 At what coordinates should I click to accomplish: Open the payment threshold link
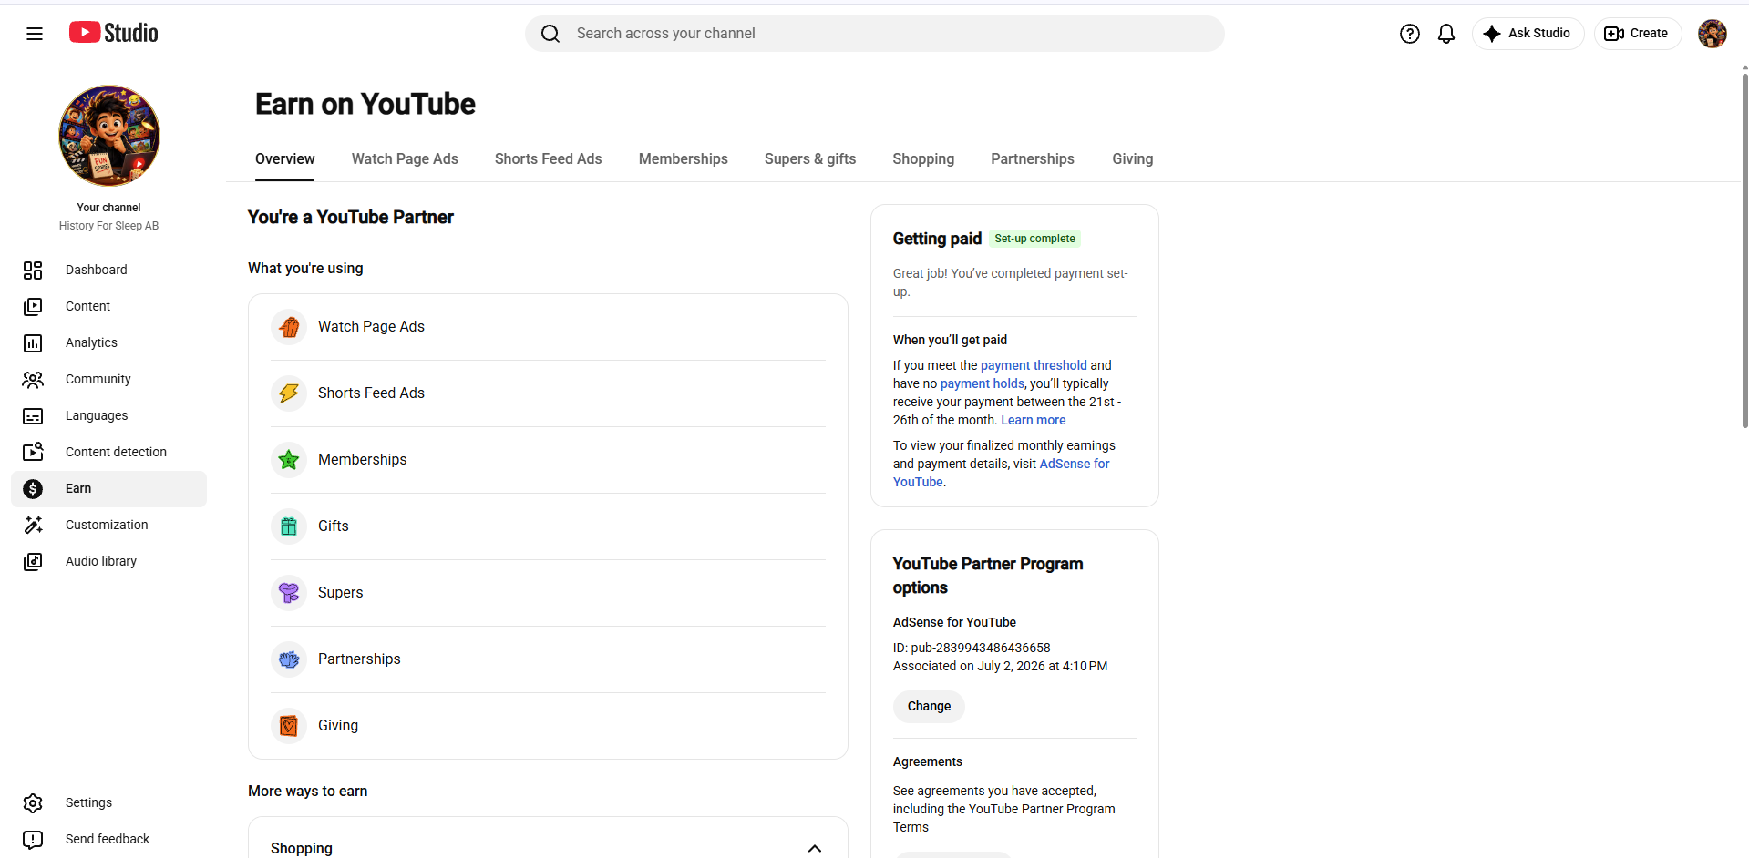coord(1034,365)
